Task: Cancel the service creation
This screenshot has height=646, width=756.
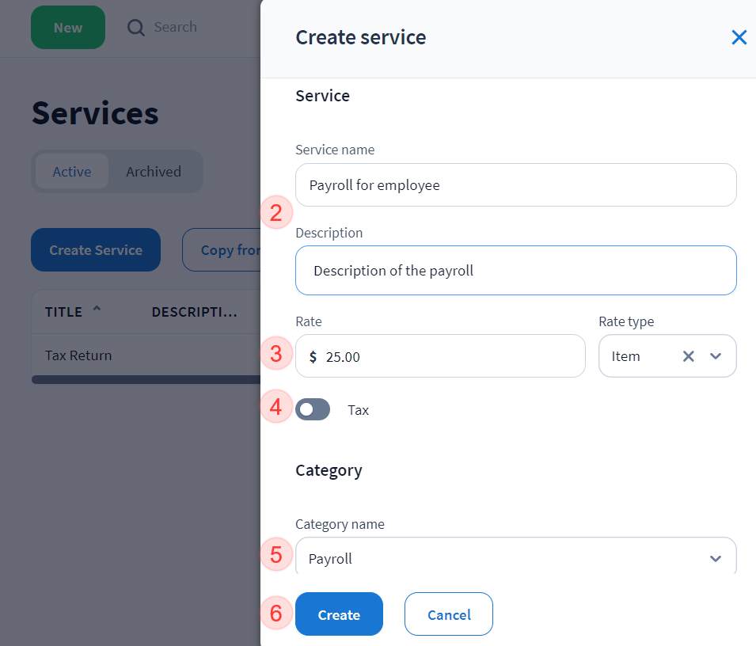Action: point(448,614)
